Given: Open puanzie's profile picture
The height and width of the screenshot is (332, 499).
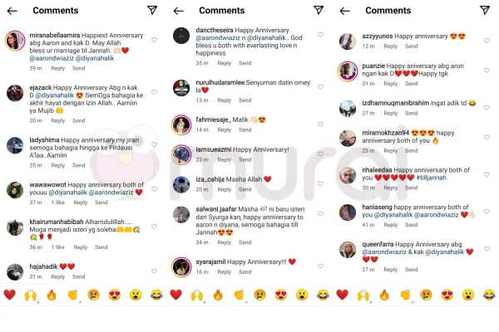Looking at the screenshot, I should pos(348,71).
